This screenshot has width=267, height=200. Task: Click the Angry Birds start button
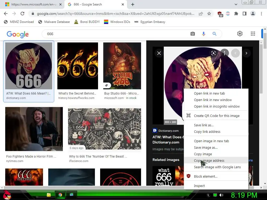pyautogui.click(x=7, y=195)
